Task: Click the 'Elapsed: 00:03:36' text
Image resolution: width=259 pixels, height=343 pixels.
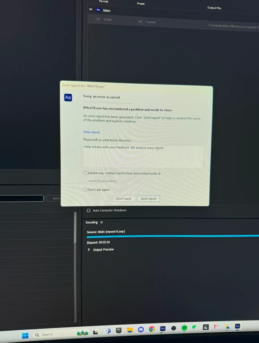Action: pyautogui.click(x=98, y=242)
